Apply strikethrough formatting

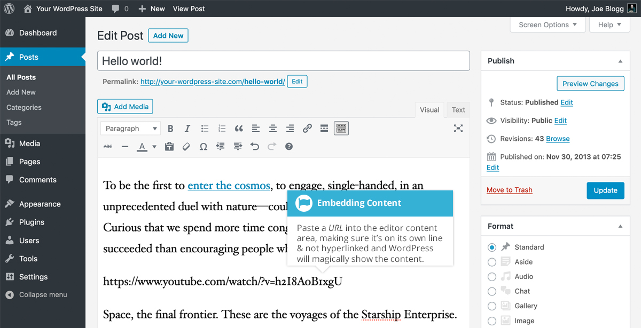point(108,147)
